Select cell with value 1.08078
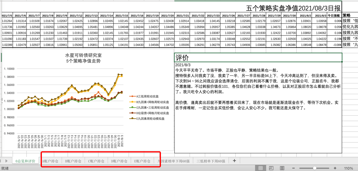This screenshot has height=171, width=358. point(319,27)
